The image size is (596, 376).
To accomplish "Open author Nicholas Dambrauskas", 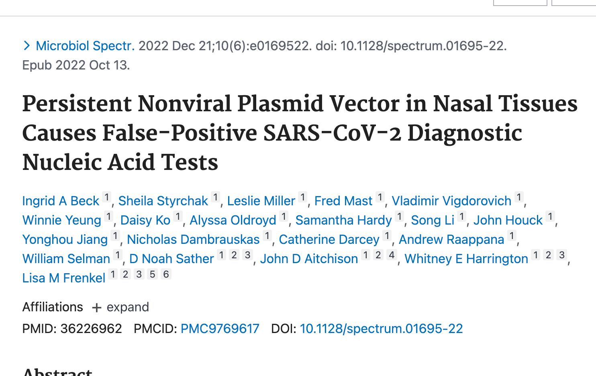I will pos(193,239).
